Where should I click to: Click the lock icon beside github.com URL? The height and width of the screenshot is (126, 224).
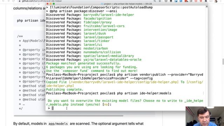pyautogui.click(x=20, y=1)
